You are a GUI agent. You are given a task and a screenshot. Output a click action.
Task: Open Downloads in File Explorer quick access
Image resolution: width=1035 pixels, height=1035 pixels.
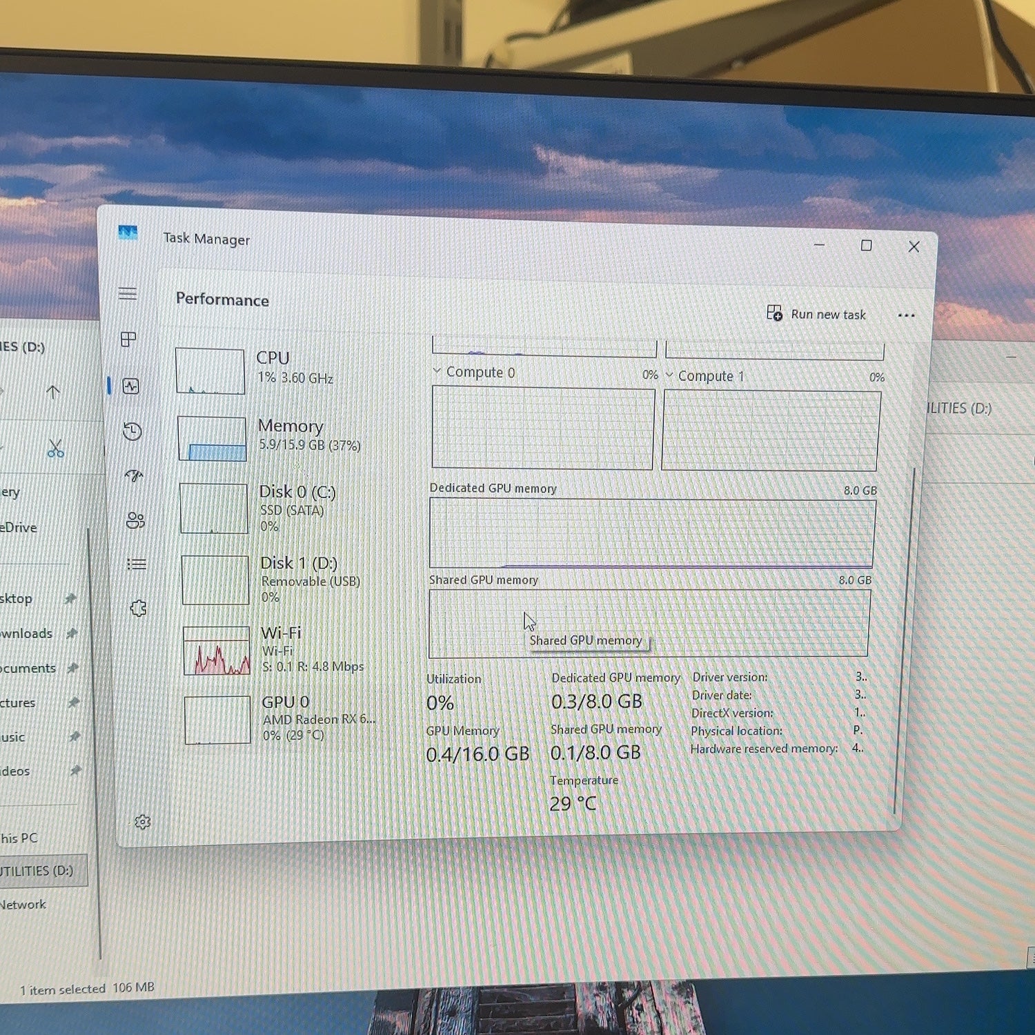click(x=26, y=633)
